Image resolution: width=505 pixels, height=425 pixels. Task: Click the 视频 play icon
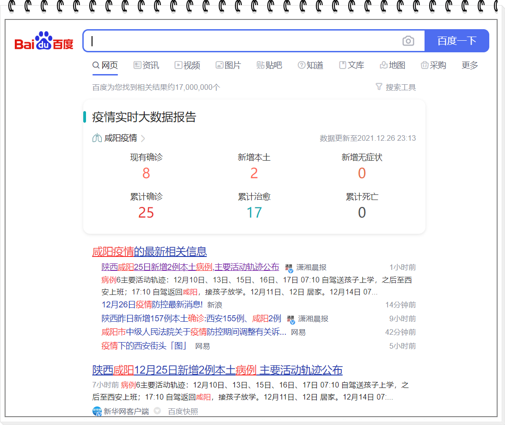click(178, 65)
